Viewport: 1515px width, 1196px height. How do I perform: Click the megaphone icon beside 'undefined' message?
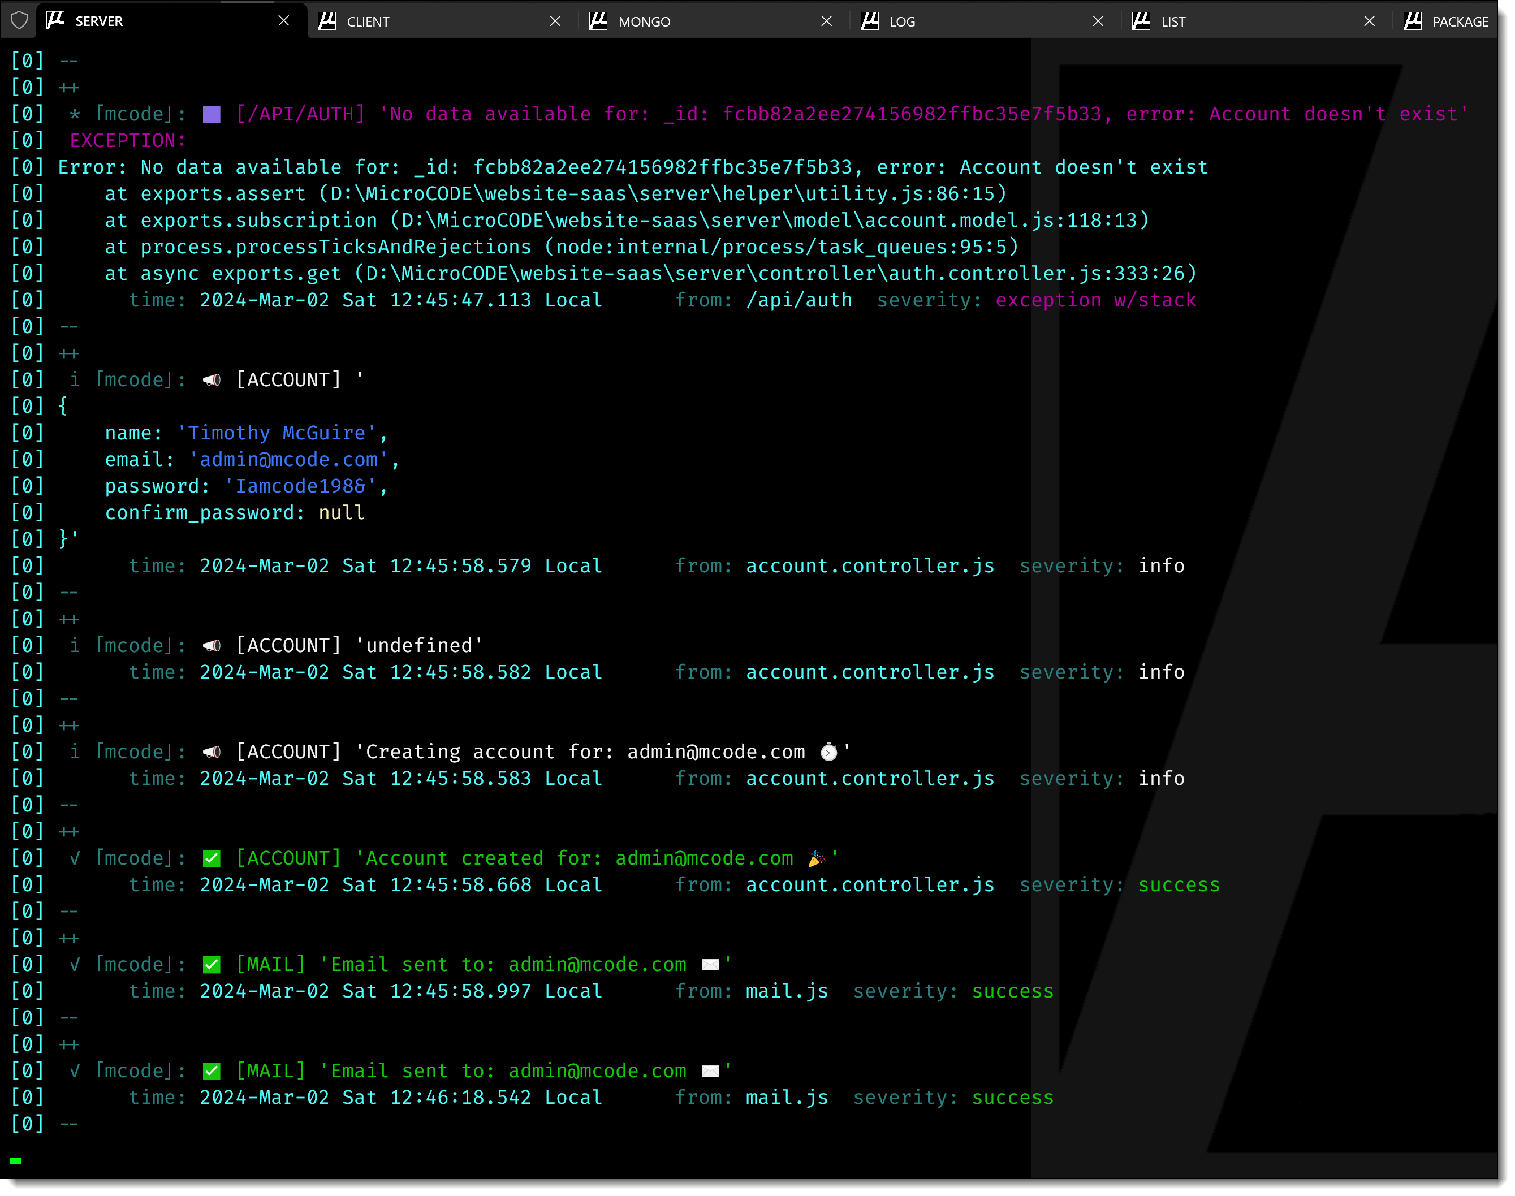tap(212, 646)
